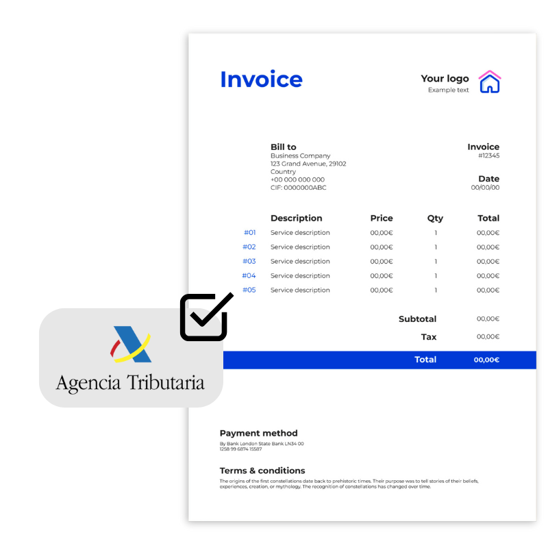Click the Agencia Tributaria emblem
The image size is (548, 548).
(131, 344)
